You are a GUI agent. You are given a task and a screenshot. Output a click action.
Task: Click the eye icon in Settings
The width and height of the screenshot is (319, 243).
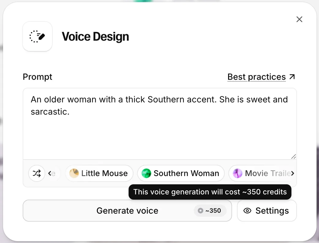coord(247,211)
